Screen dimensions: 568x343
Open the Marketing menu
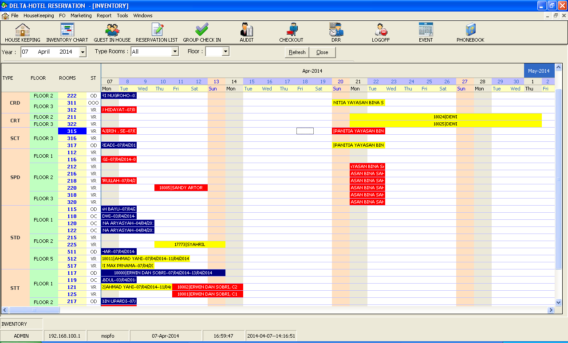coord(81,16)
